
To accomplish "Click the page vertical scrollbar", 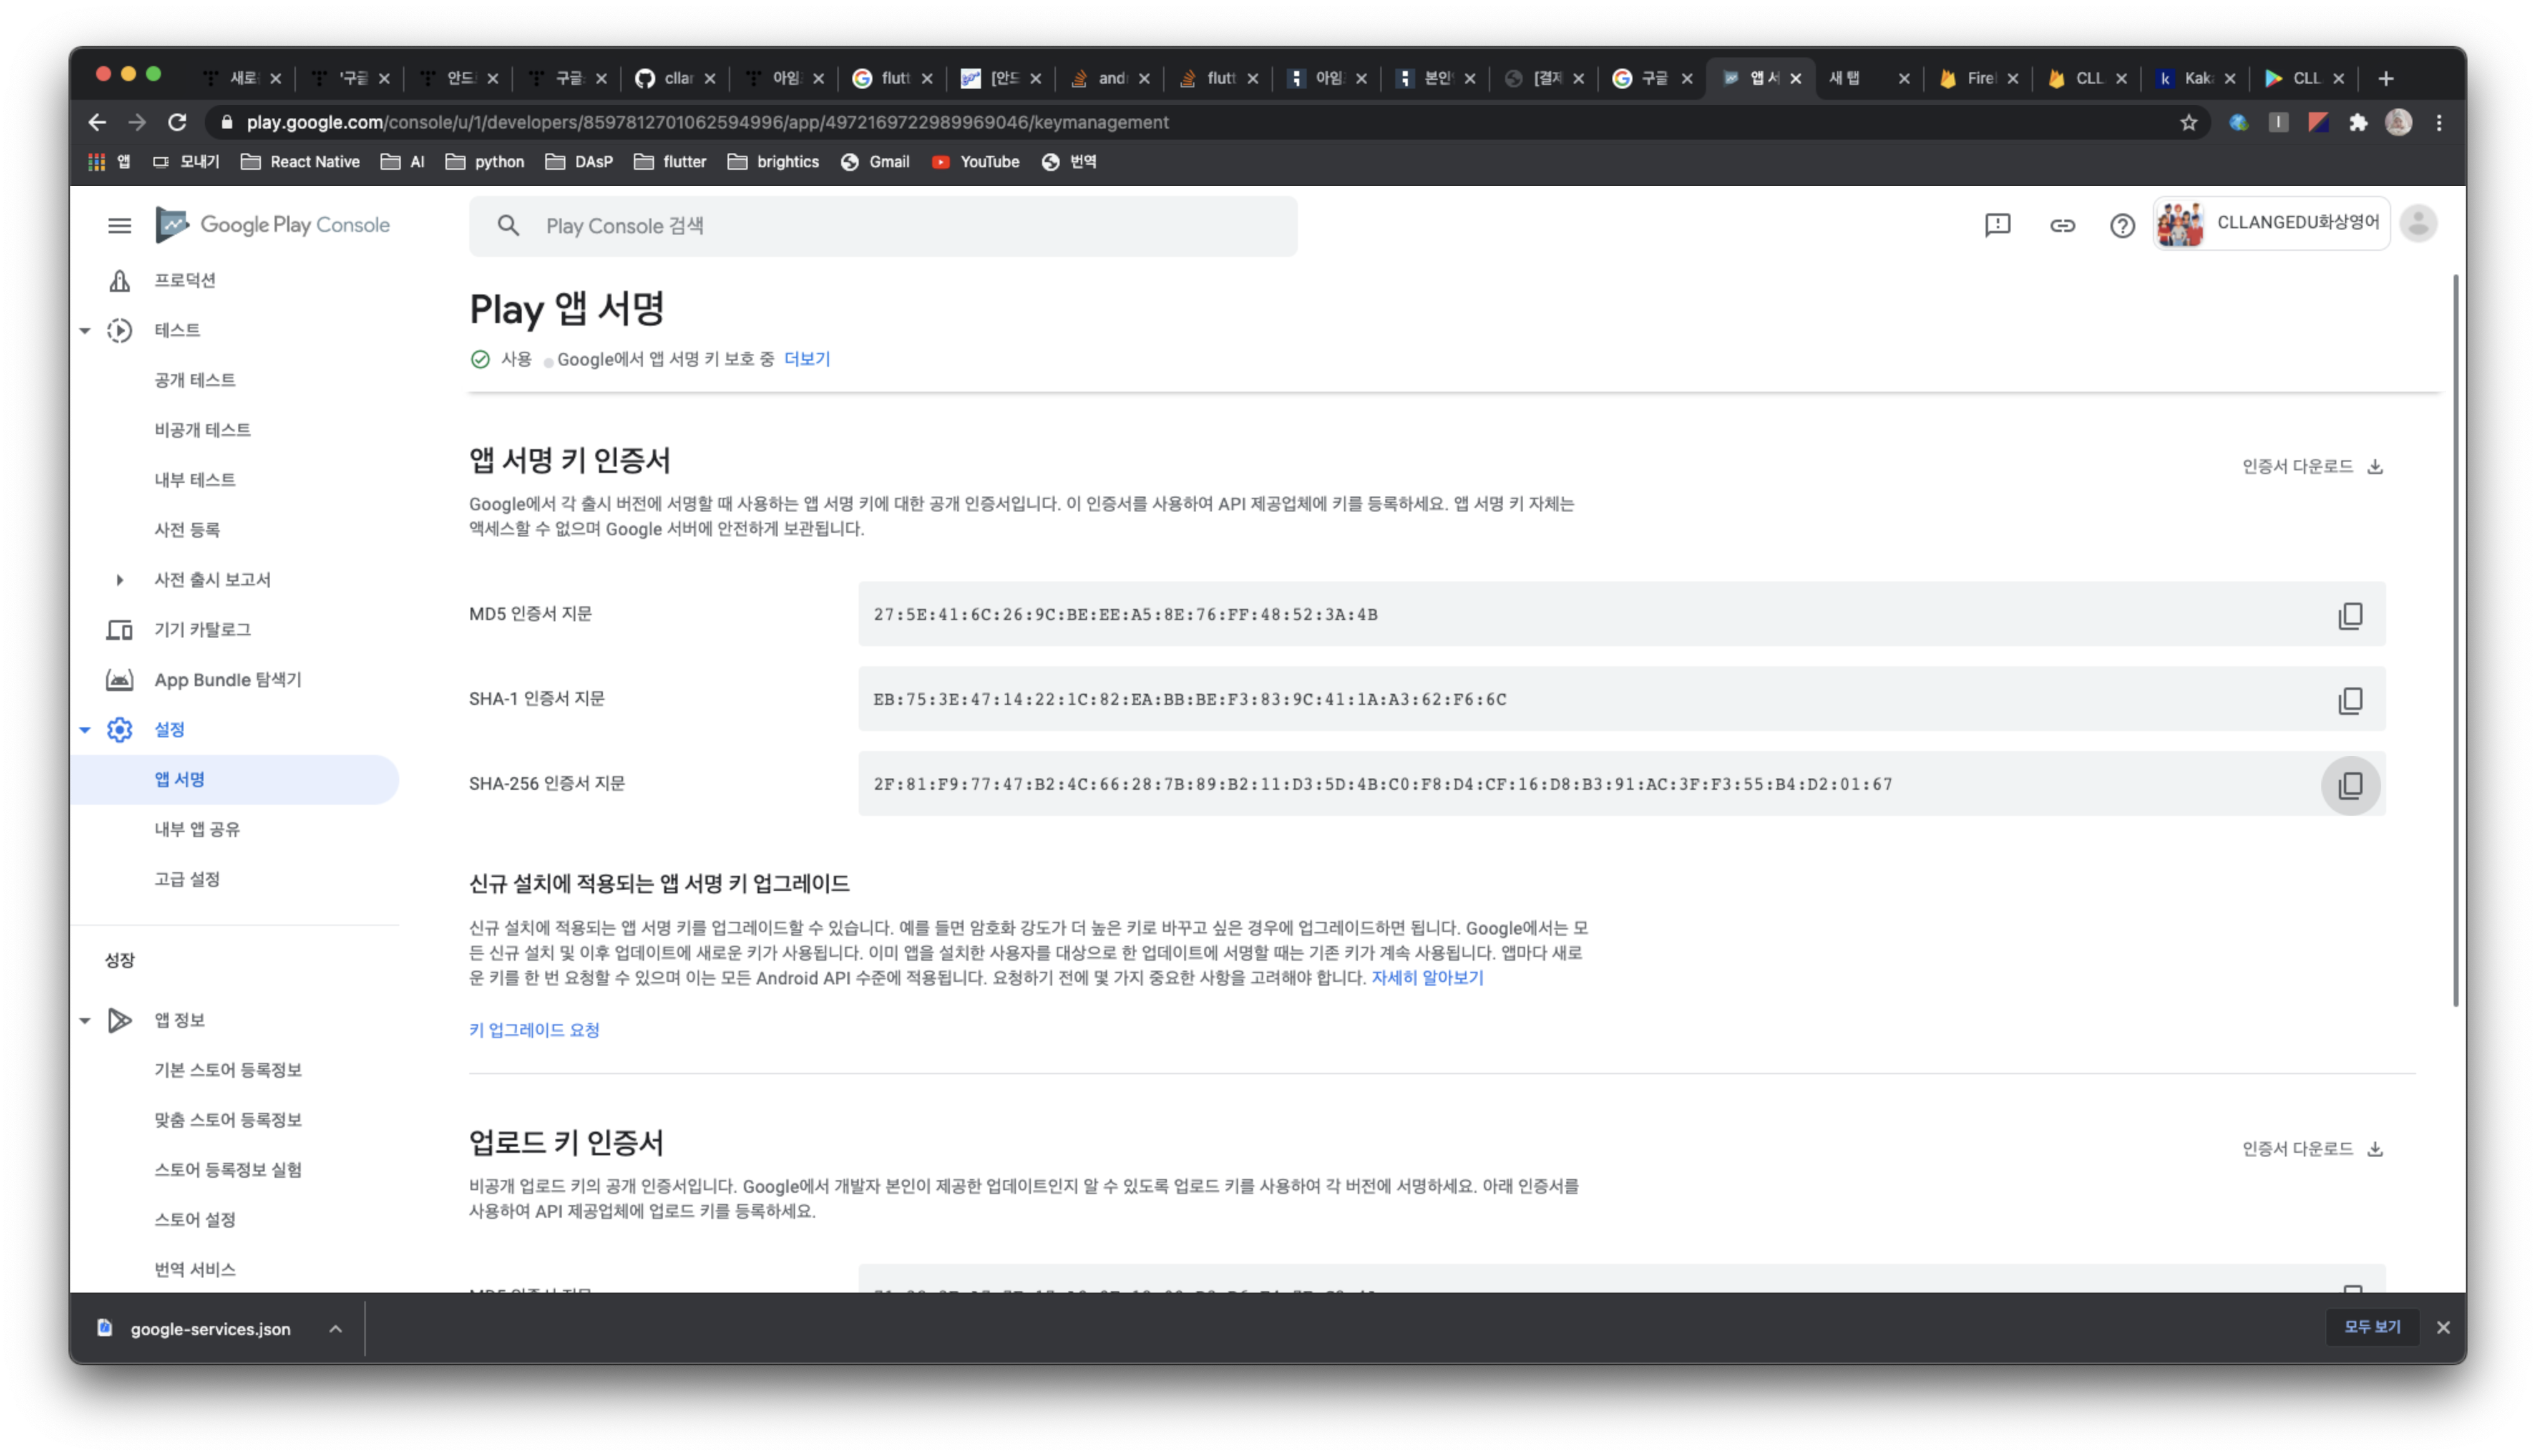I will tap(2456, 640).
